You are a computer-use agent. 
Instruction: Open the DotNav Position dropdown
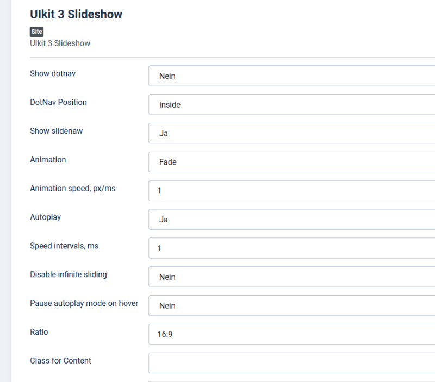click(291, 104)
